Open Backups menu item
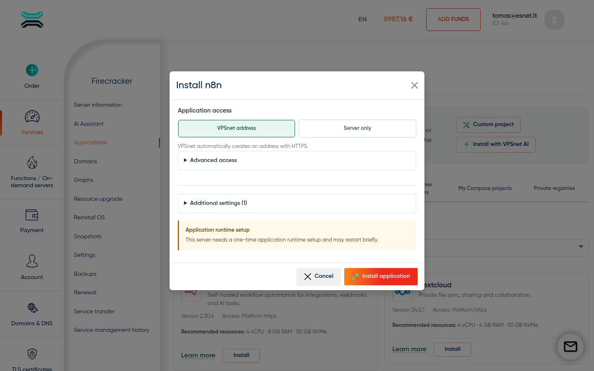The width and height of the screenshot is (594, 371). click(x=85, y=274)
